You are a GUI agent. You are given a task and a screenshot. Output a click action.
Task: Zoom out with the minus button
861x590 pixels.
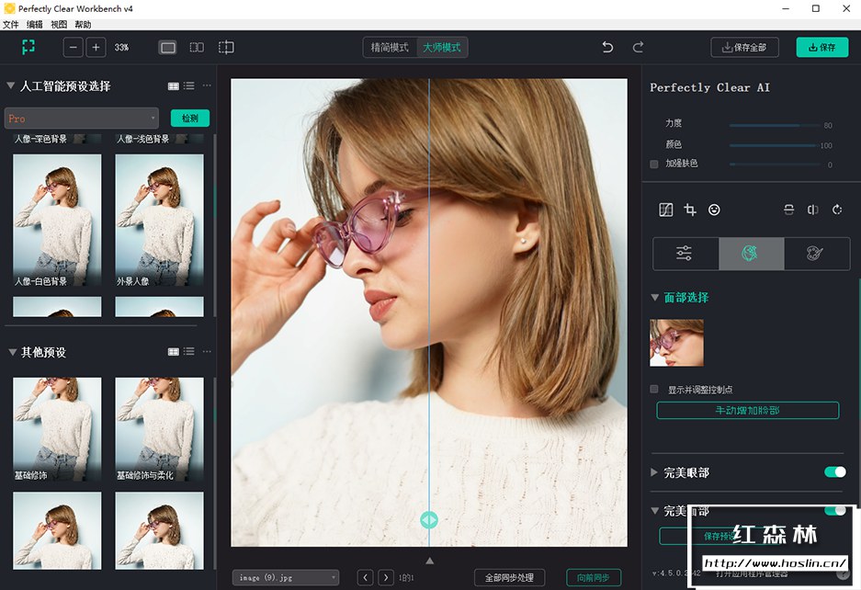(73, 47)
